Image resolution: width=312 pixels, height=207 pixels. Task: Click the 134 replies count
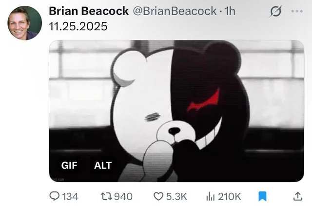click(x=70, y=196)
